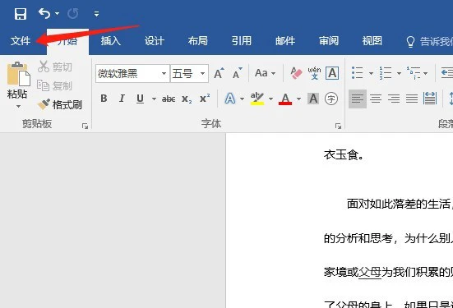Click the Clear All Formatting eraser icon
Screen dimensions: 453x308
[296, 73]
